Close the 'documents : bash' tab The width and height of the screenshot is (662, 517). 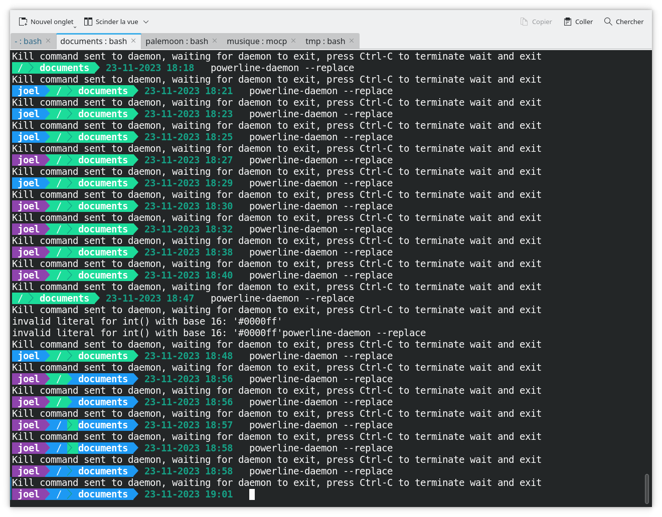133,41
